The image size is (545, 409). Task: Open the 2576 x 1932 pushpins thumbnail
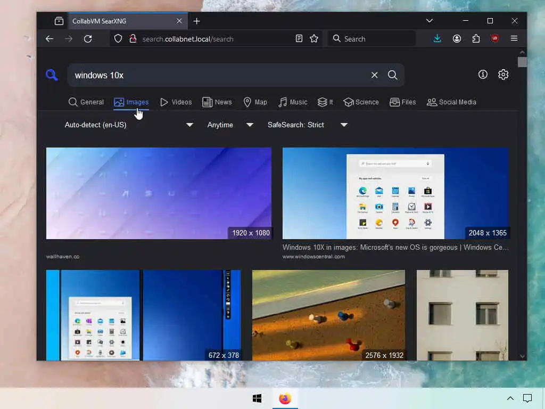pyautogui.click(x=329, y=315)
